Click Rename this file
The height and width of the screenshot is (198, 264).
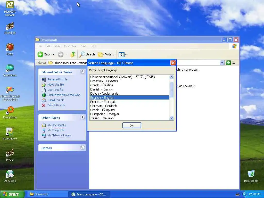[x=57, y=79]
